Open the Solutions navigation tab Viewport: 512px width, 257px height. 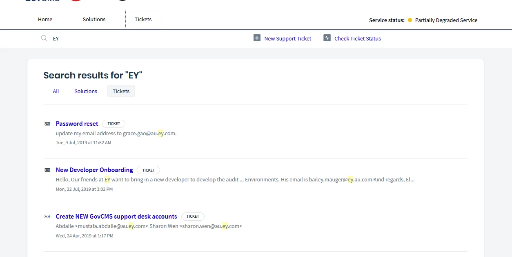[x=94, y=19]
